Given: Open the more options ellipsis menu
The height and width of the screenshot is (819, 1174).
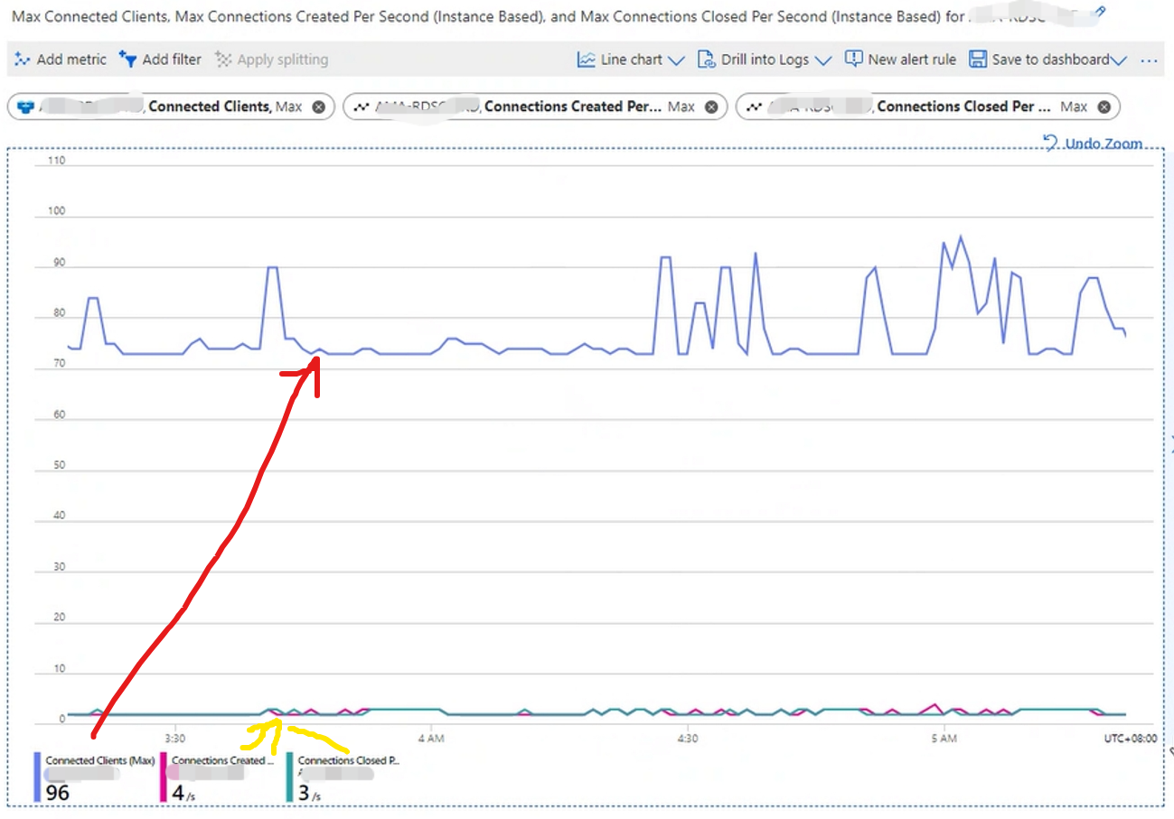Looking at the screenshot, I should 1149,60.
